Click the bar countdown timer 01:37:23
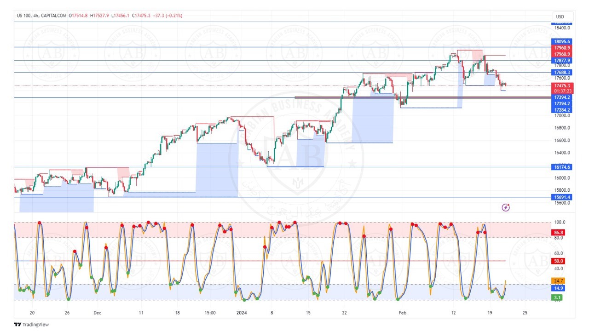 pos(562,91)
